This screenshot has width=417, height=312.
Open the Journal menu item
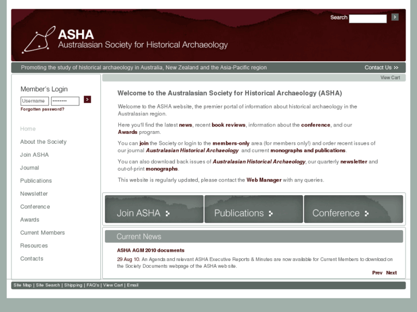29,168
